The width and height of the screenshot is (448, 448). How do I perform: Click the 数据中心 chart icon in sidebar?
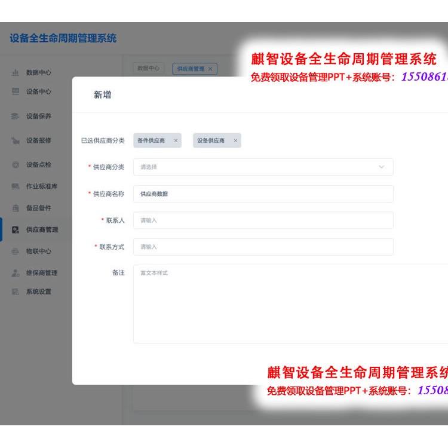(16, 72)
